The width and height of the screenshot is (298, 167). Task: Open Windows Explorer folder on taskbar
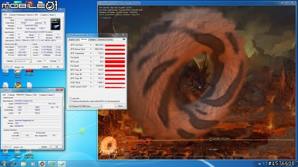[23, 164]
